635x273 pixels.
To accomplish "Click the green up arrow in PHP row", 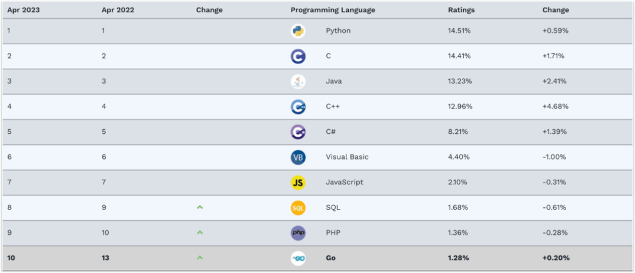I will pos(200,232).
